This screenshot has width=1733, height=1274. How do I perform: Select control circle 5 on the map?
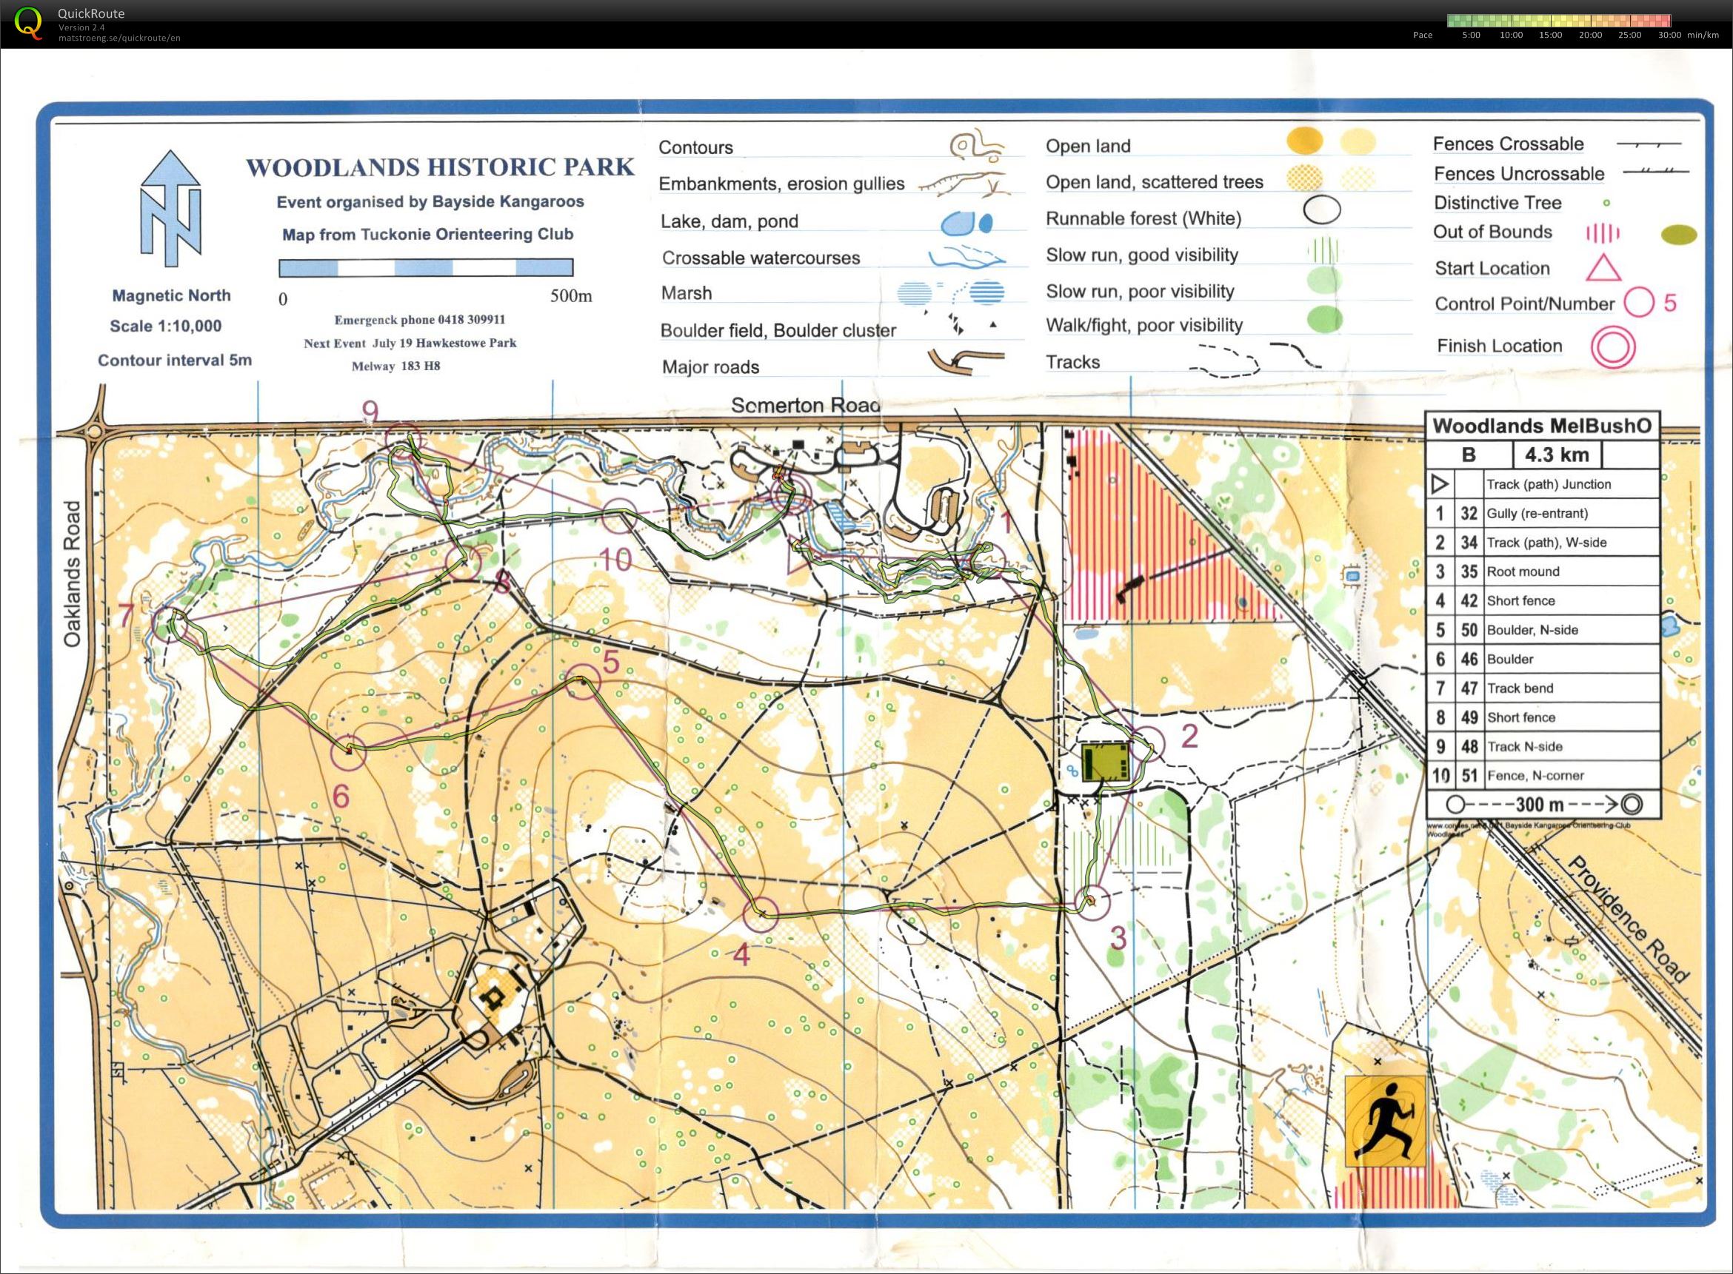[x=583, y=681]
